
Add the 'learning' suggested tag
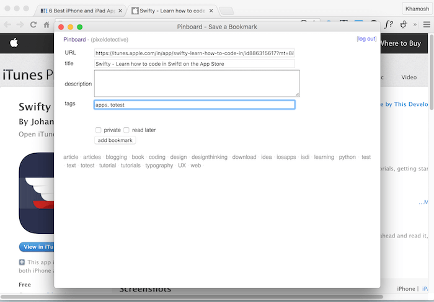click(324, 157)
